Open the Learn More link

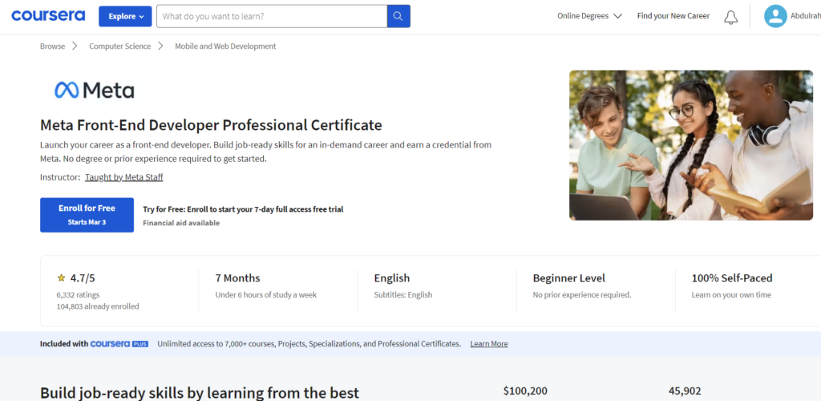pyautogui.click(x=489, y=344)
